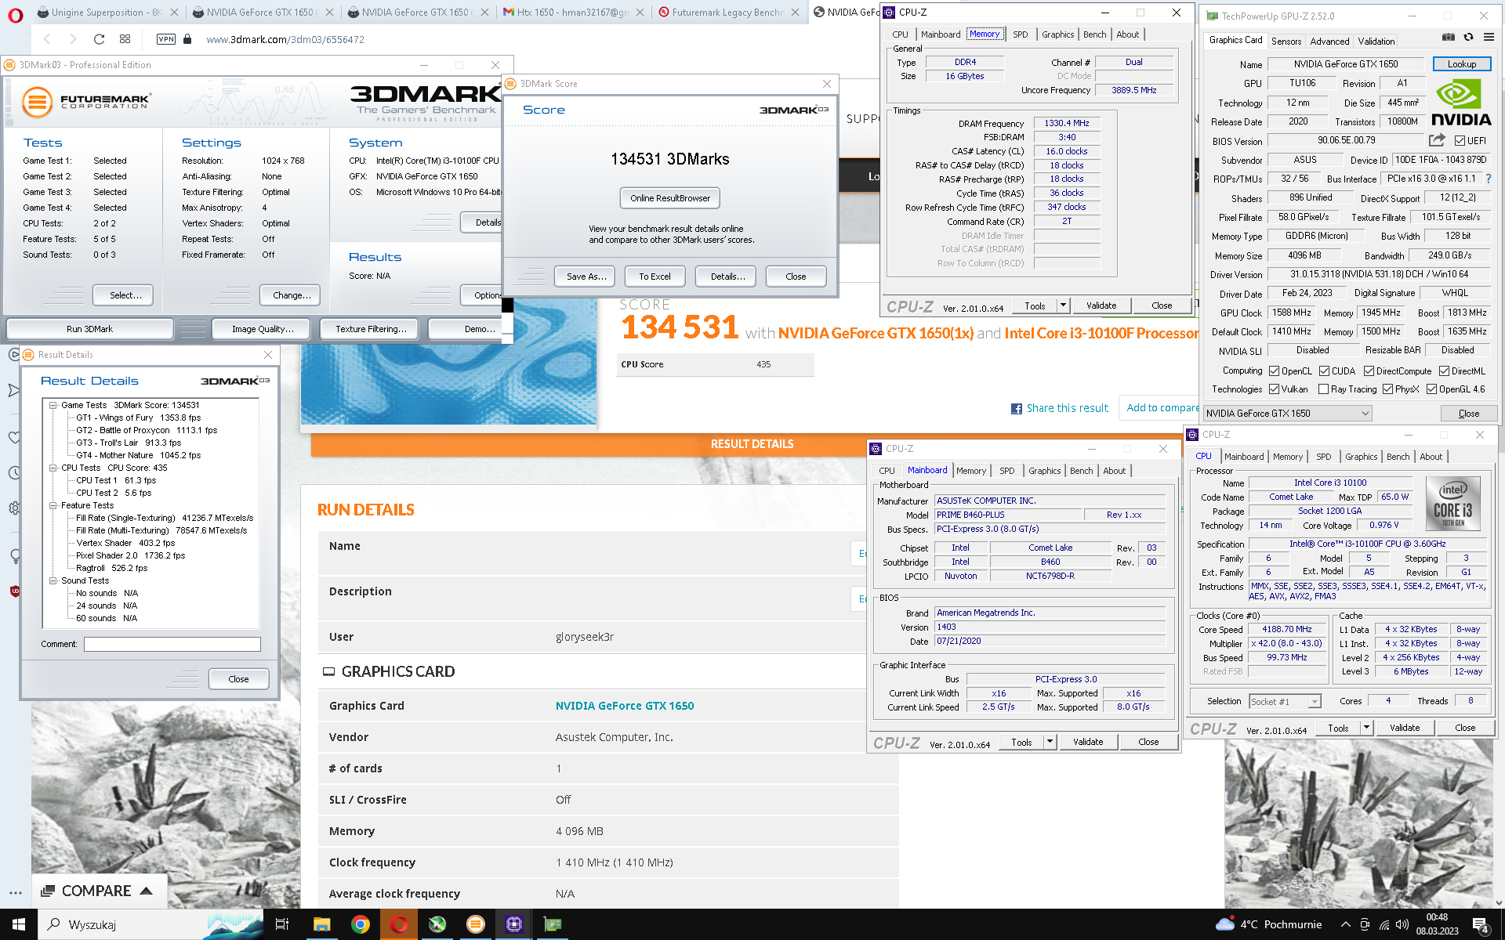Image resolution: width=1505 pixels, height=940 pixels.
Task: Open Opera speed dial grid icon
Action: [x=125, y=39]
